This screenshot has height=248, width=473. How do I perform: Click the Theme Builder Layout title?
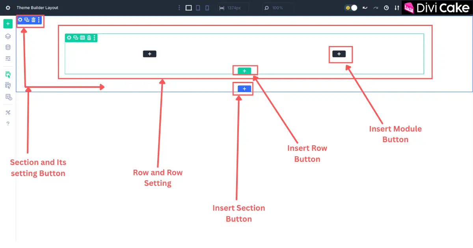[x=37, y=8]
